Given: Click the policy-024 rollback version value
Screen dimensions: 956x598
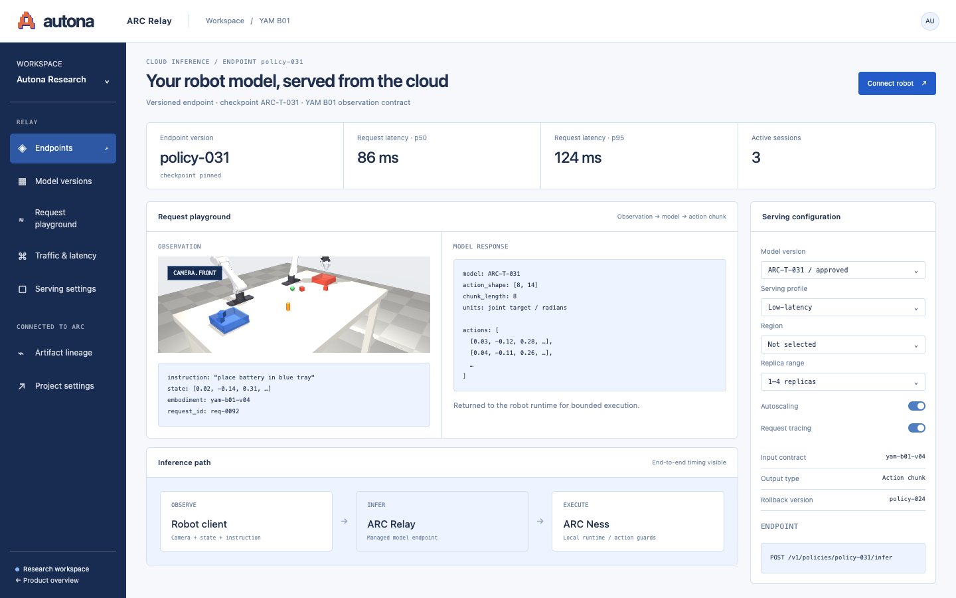Looking at the screenshot, I should (x=908, y=499).
